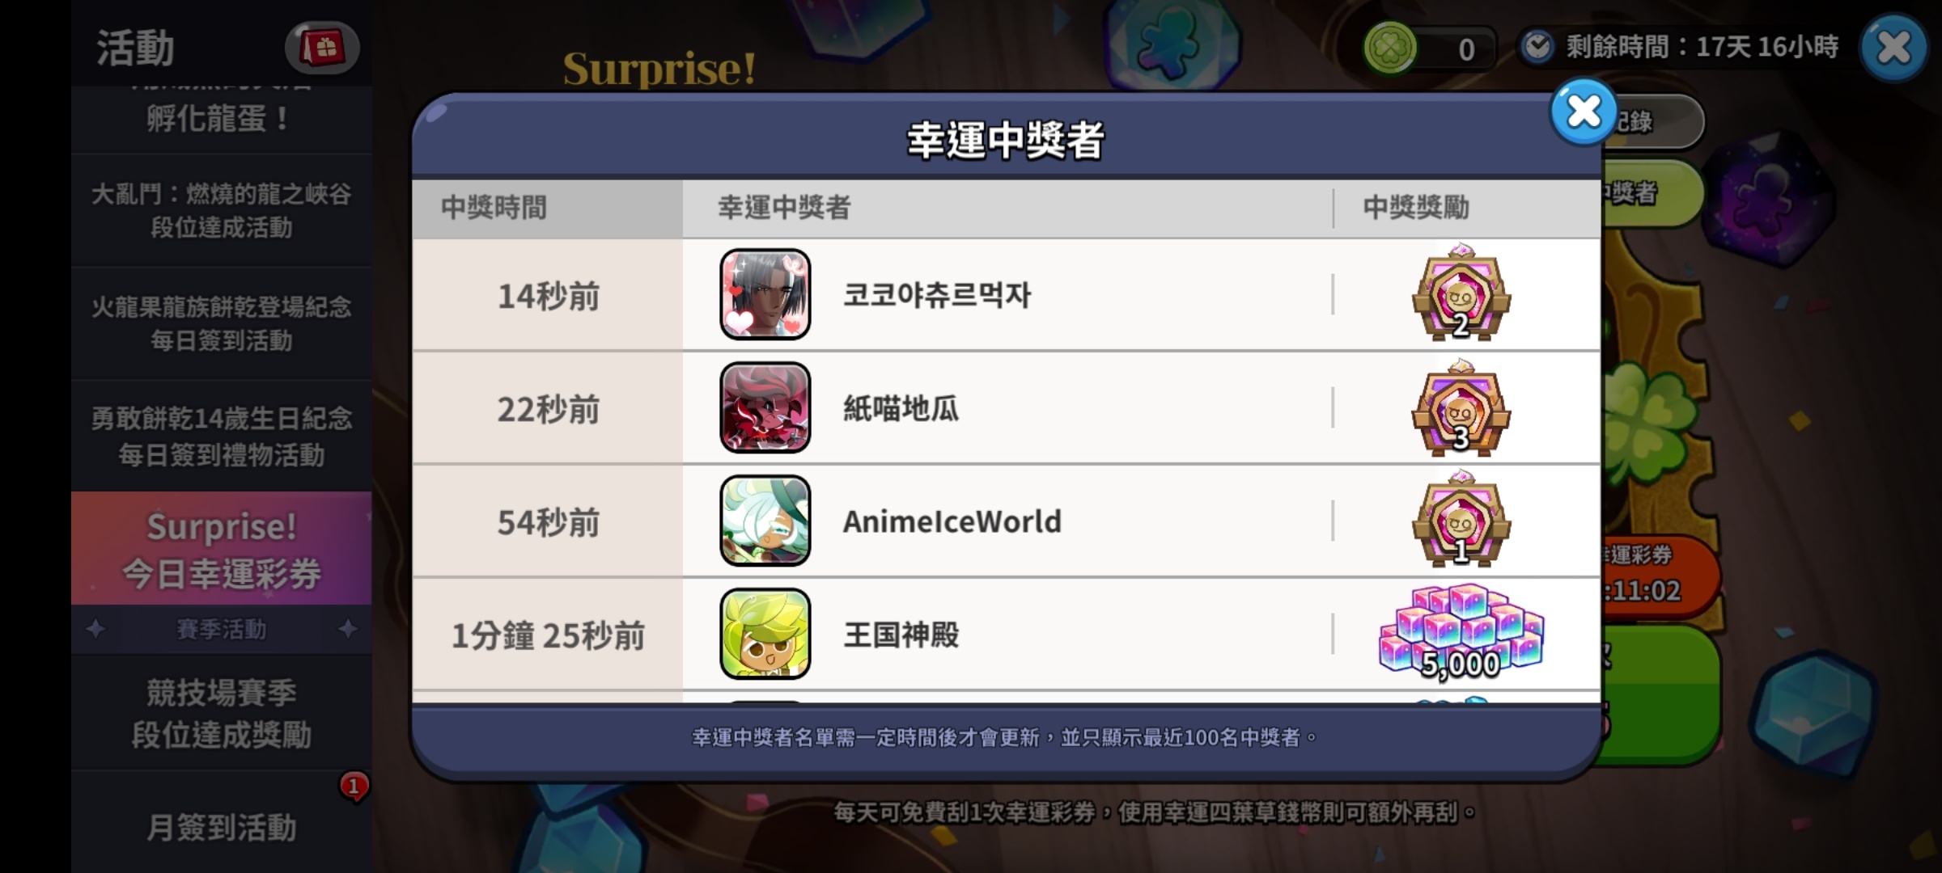Click the rank 3 medal reward icon
The width and height of the screenshot is (1942, 873).
[x=1461, y=406]
